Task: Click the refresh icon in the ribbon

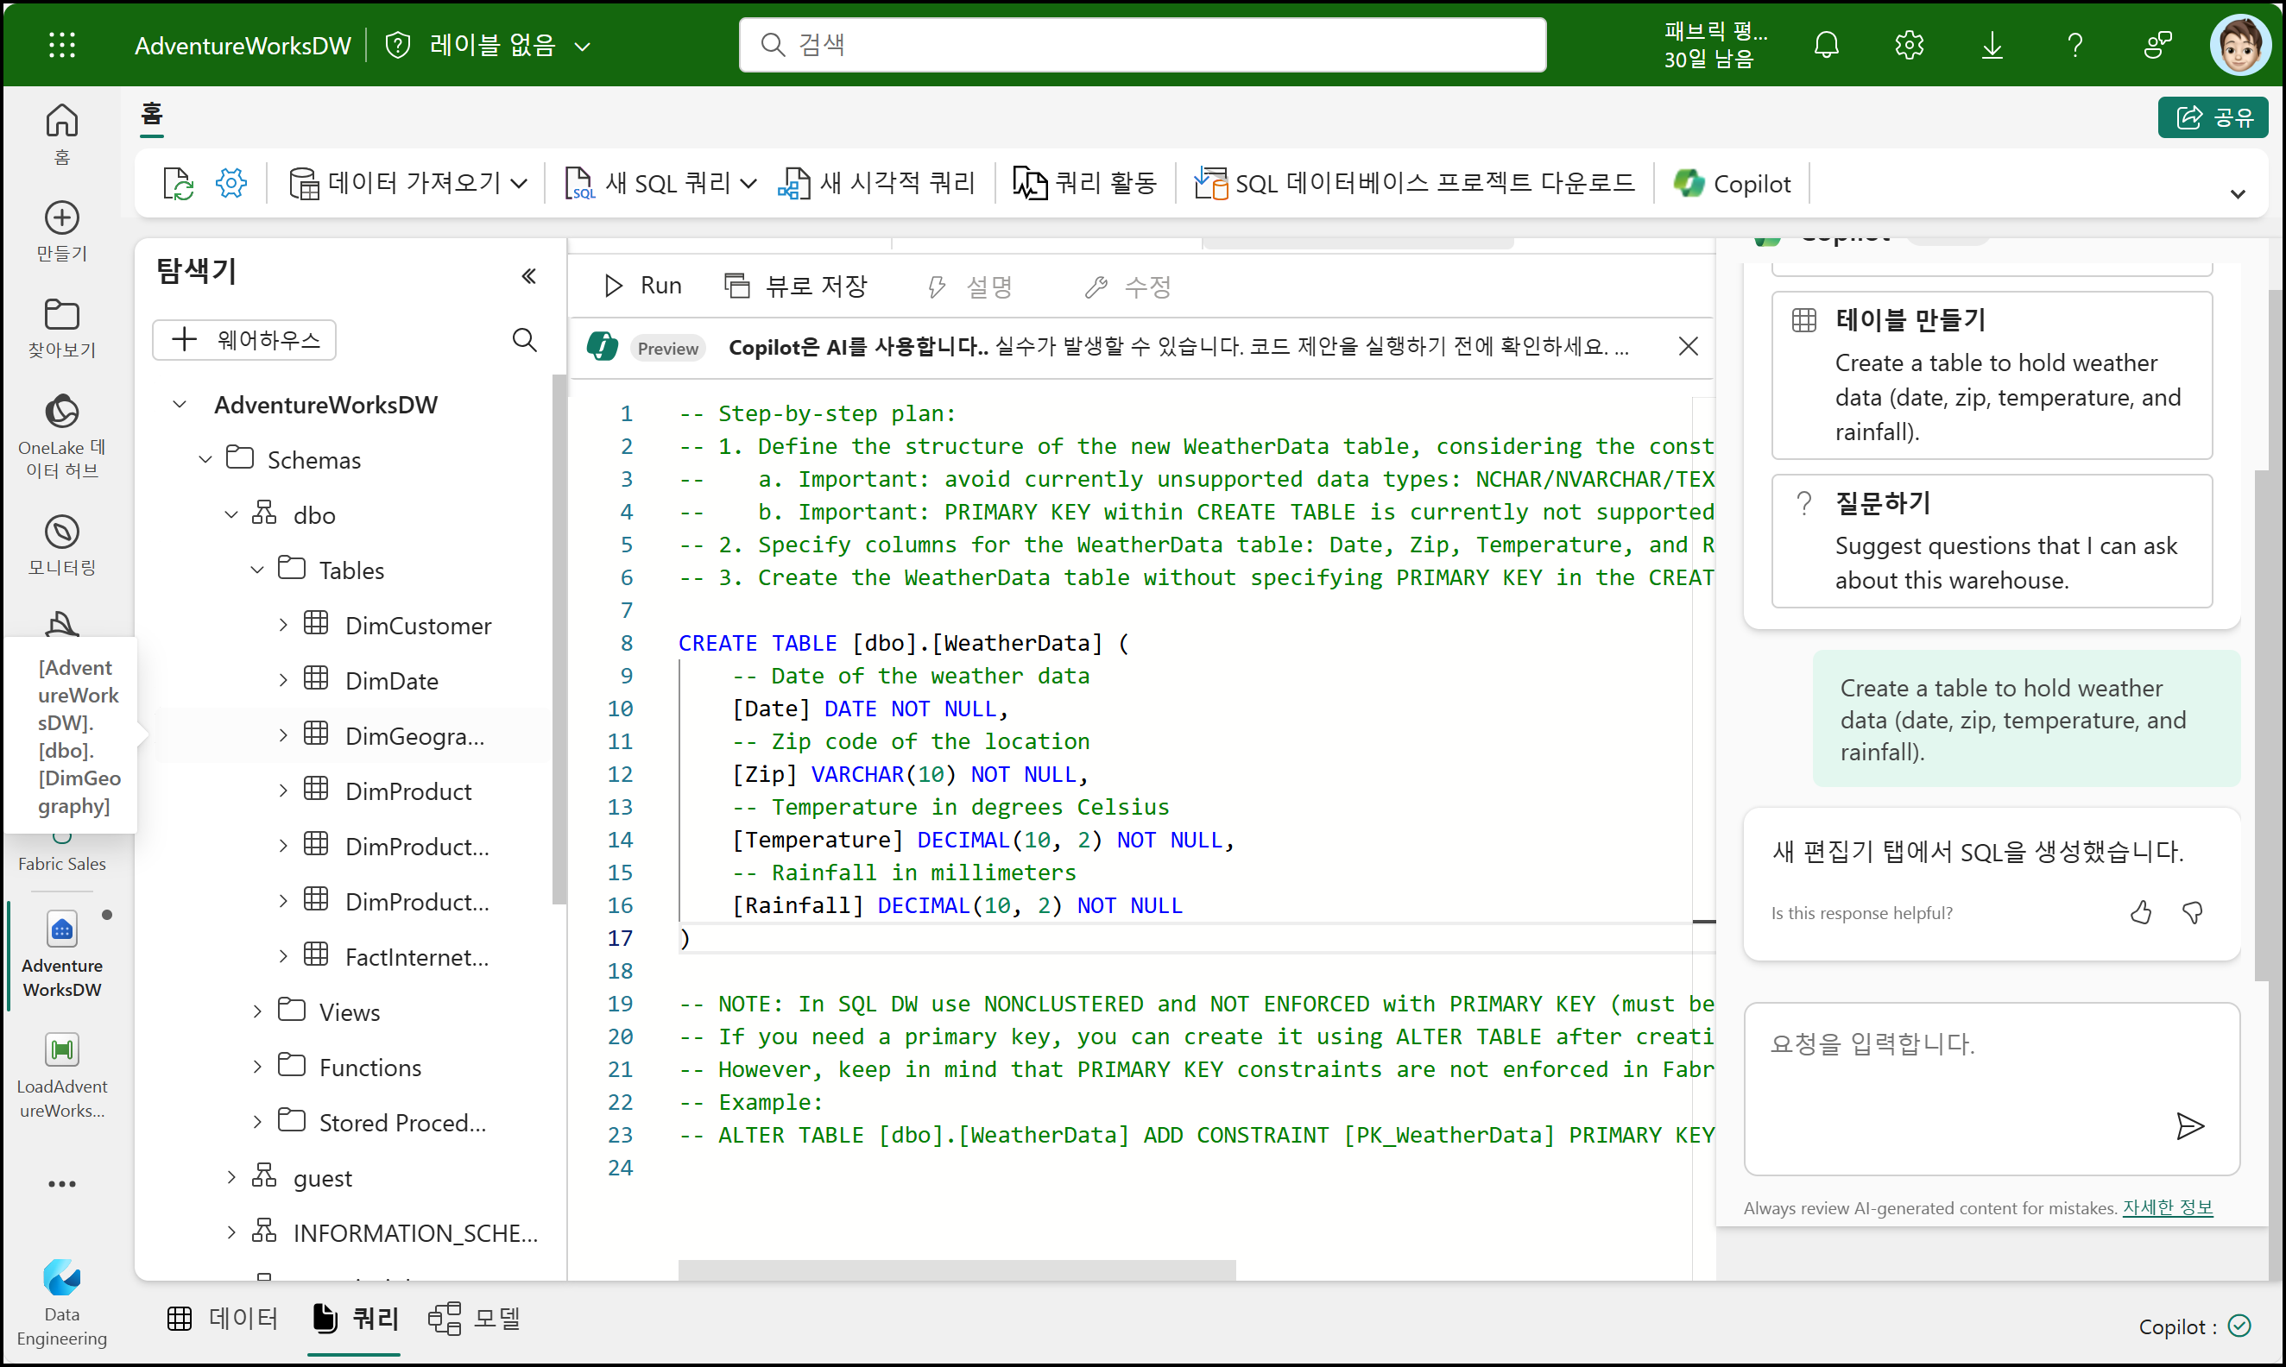Action: pos(178,183)
